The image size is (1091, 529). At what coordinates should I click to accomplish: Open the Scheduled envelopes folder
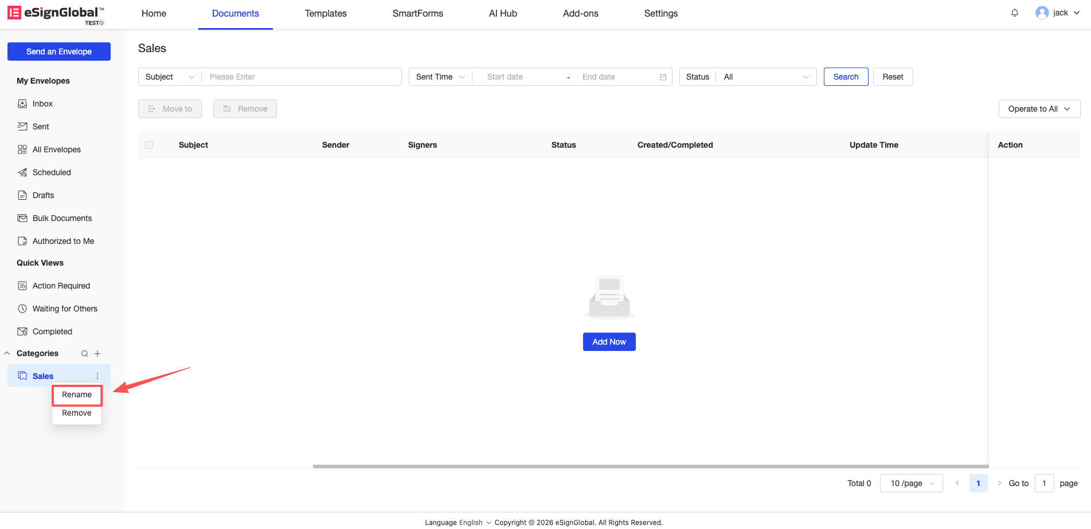tap(52, 172)
